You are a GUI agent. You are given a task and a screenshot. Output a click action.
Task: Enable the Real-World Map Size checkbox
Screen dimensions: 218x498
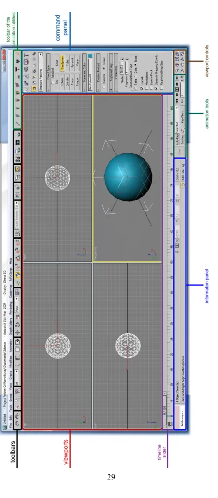tap(161, 88)
